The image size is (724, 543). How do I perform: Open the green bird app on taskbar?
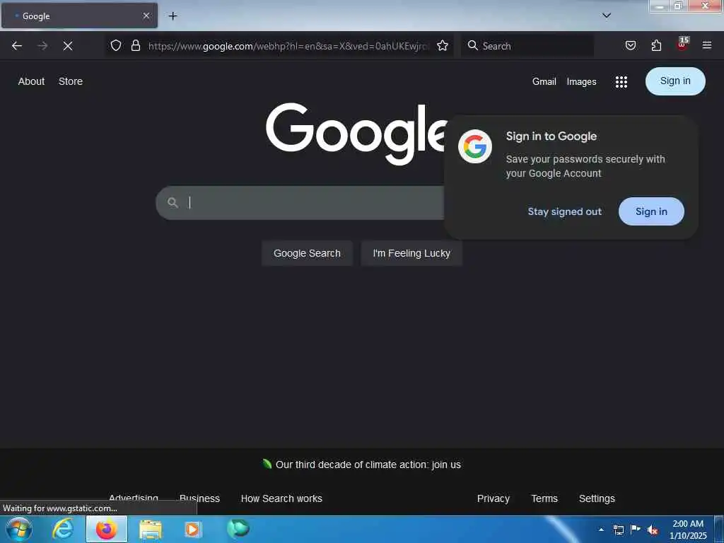click(238, 529)
